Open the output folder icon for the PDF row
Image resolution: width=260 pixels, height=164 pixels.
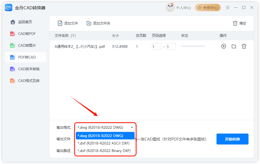pyautogui.click(x=234, y=46)
